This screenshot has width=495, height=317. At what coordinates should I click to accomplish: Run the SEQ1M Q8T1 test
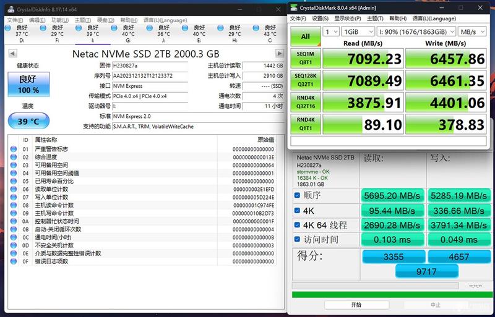pyautogui.click(x=306, y=58)
